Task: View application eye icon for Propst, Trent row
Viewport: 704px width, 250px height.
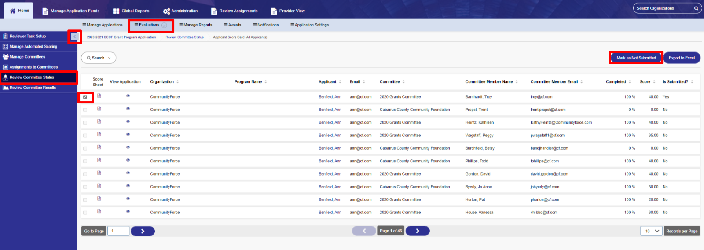Action: point(128,108)
